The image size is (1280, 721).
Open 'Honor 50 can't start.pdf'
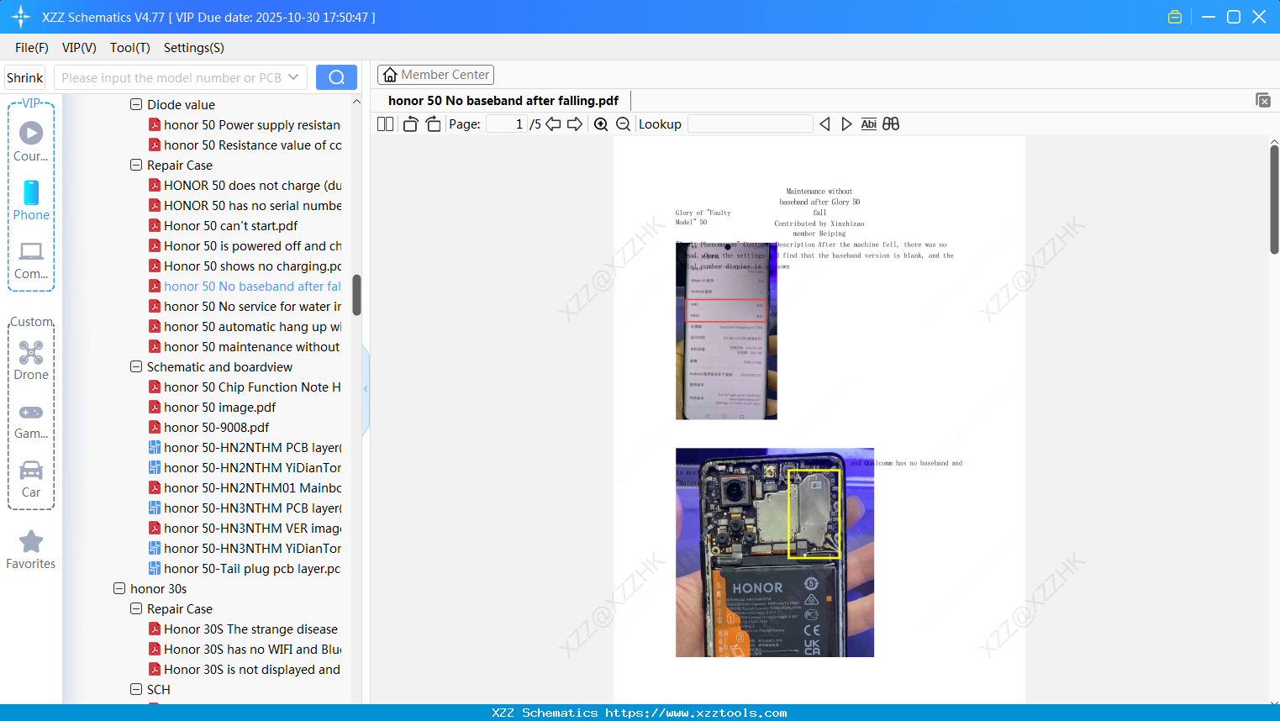(223, 226)
